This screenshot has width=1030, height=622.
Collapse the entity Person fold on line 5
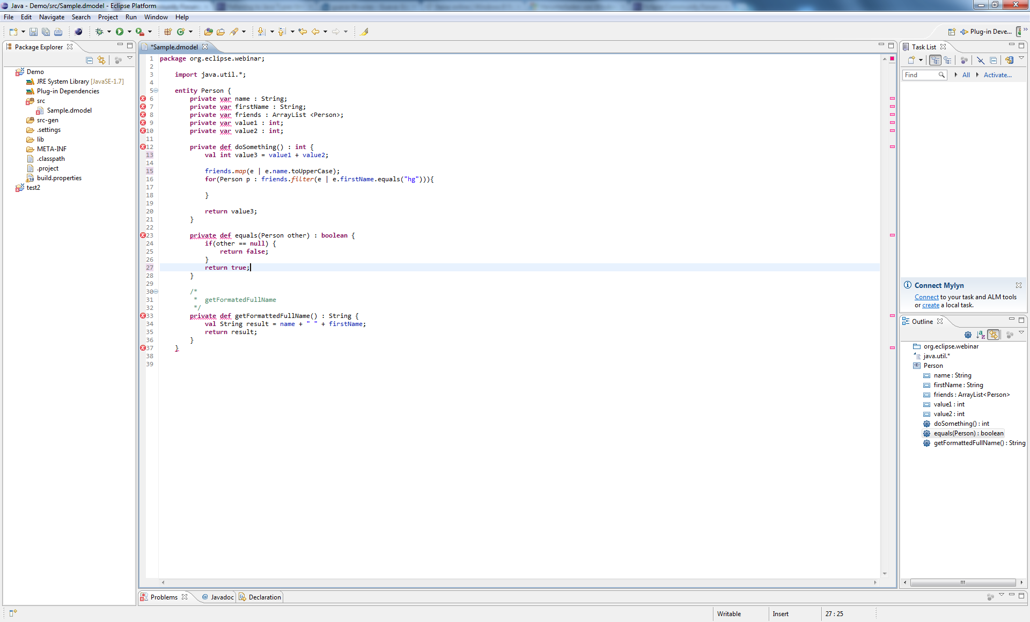(156, 91)
